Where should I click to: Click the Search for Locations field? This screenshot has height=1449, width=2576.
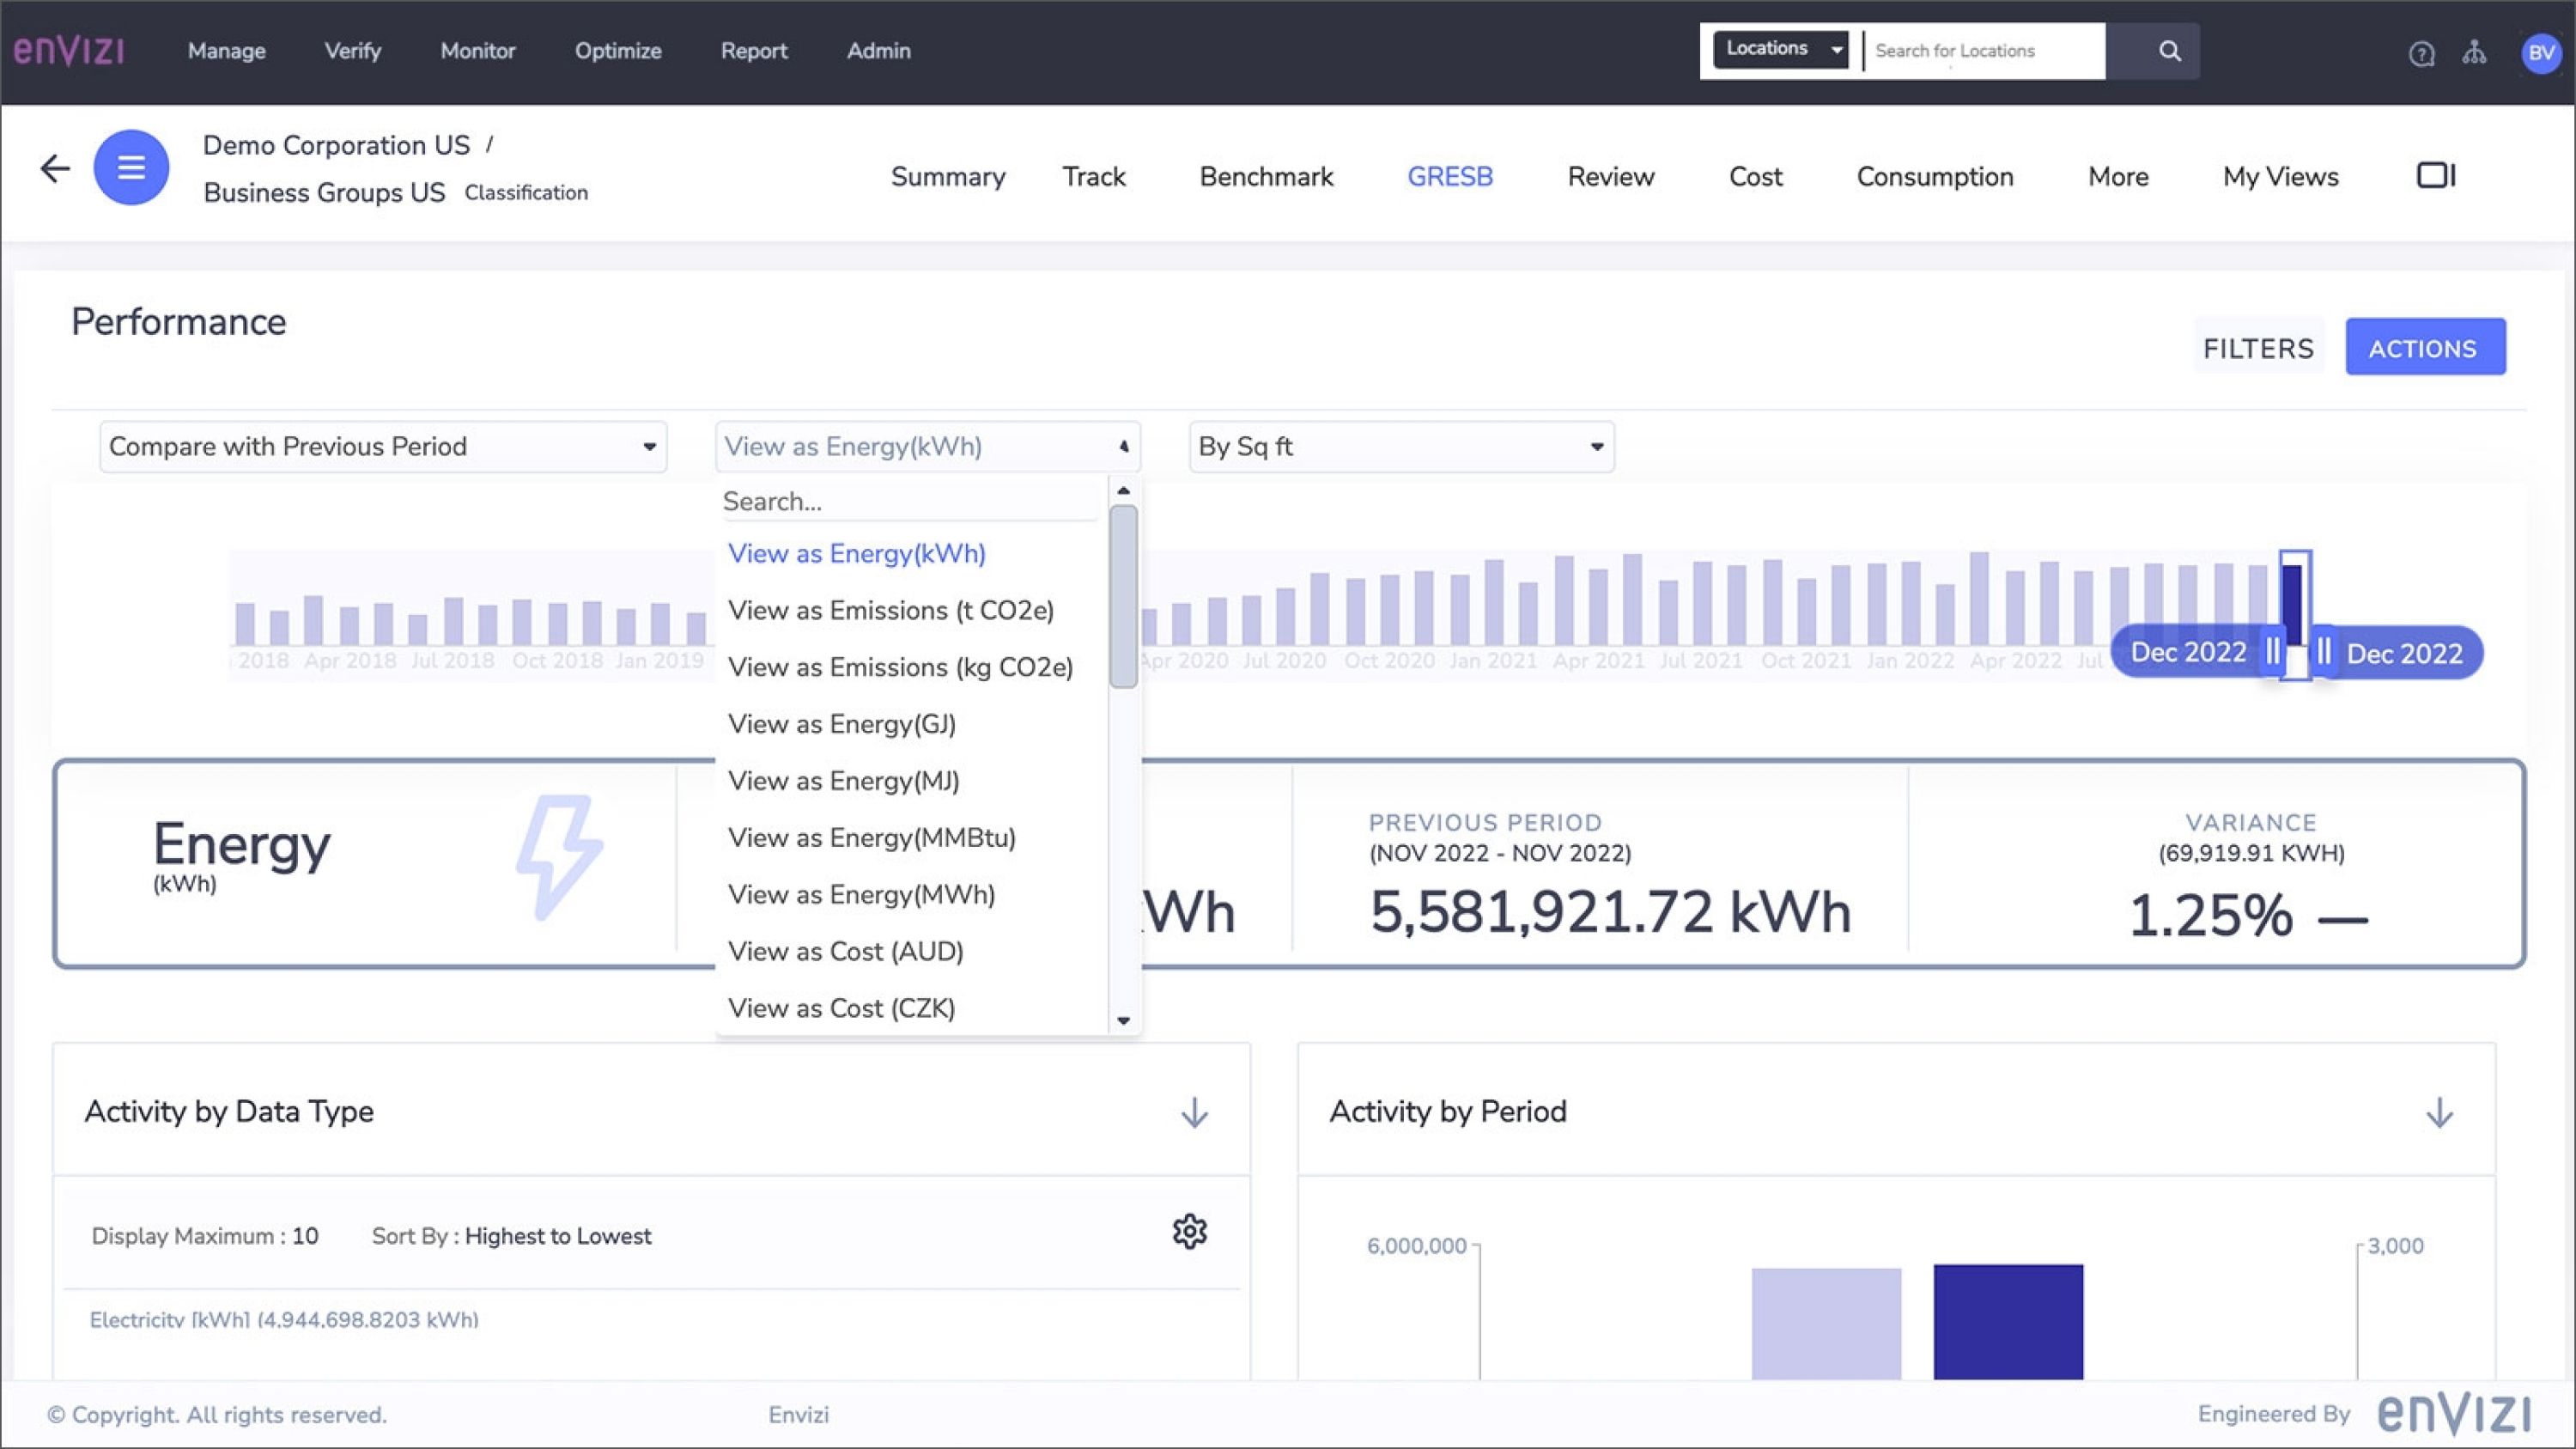(x=1984, y=51)
